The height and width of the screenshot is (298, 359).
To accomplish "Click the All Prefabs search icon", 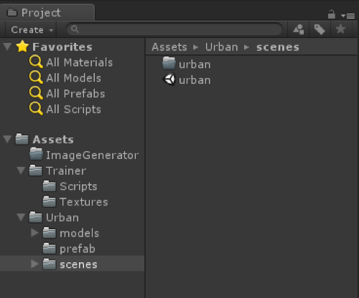I will [36, 93].
